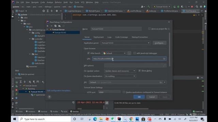Open File Explorer from taskbar

click(x=101, y=119)
